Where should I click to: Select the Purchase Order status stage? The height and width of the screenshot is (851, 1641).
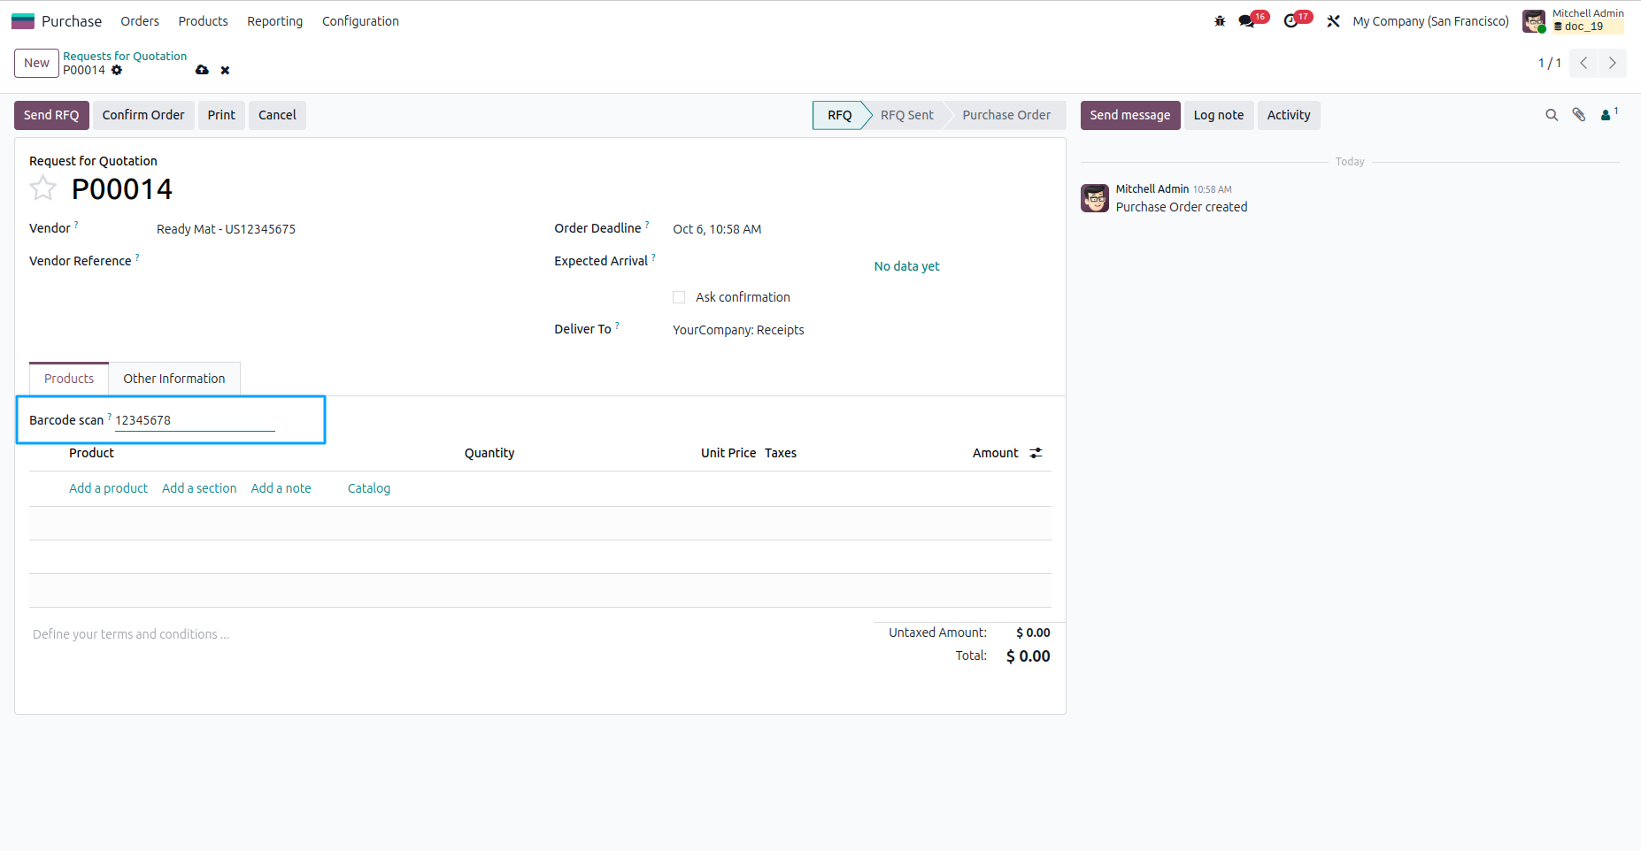pyautogui.click(x=1006, y=115)
